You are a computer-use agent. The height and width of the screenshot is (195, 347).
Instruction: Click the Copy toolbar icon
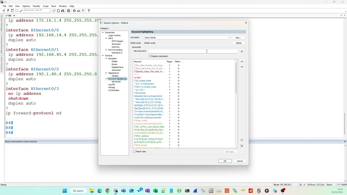coord(54,11)
